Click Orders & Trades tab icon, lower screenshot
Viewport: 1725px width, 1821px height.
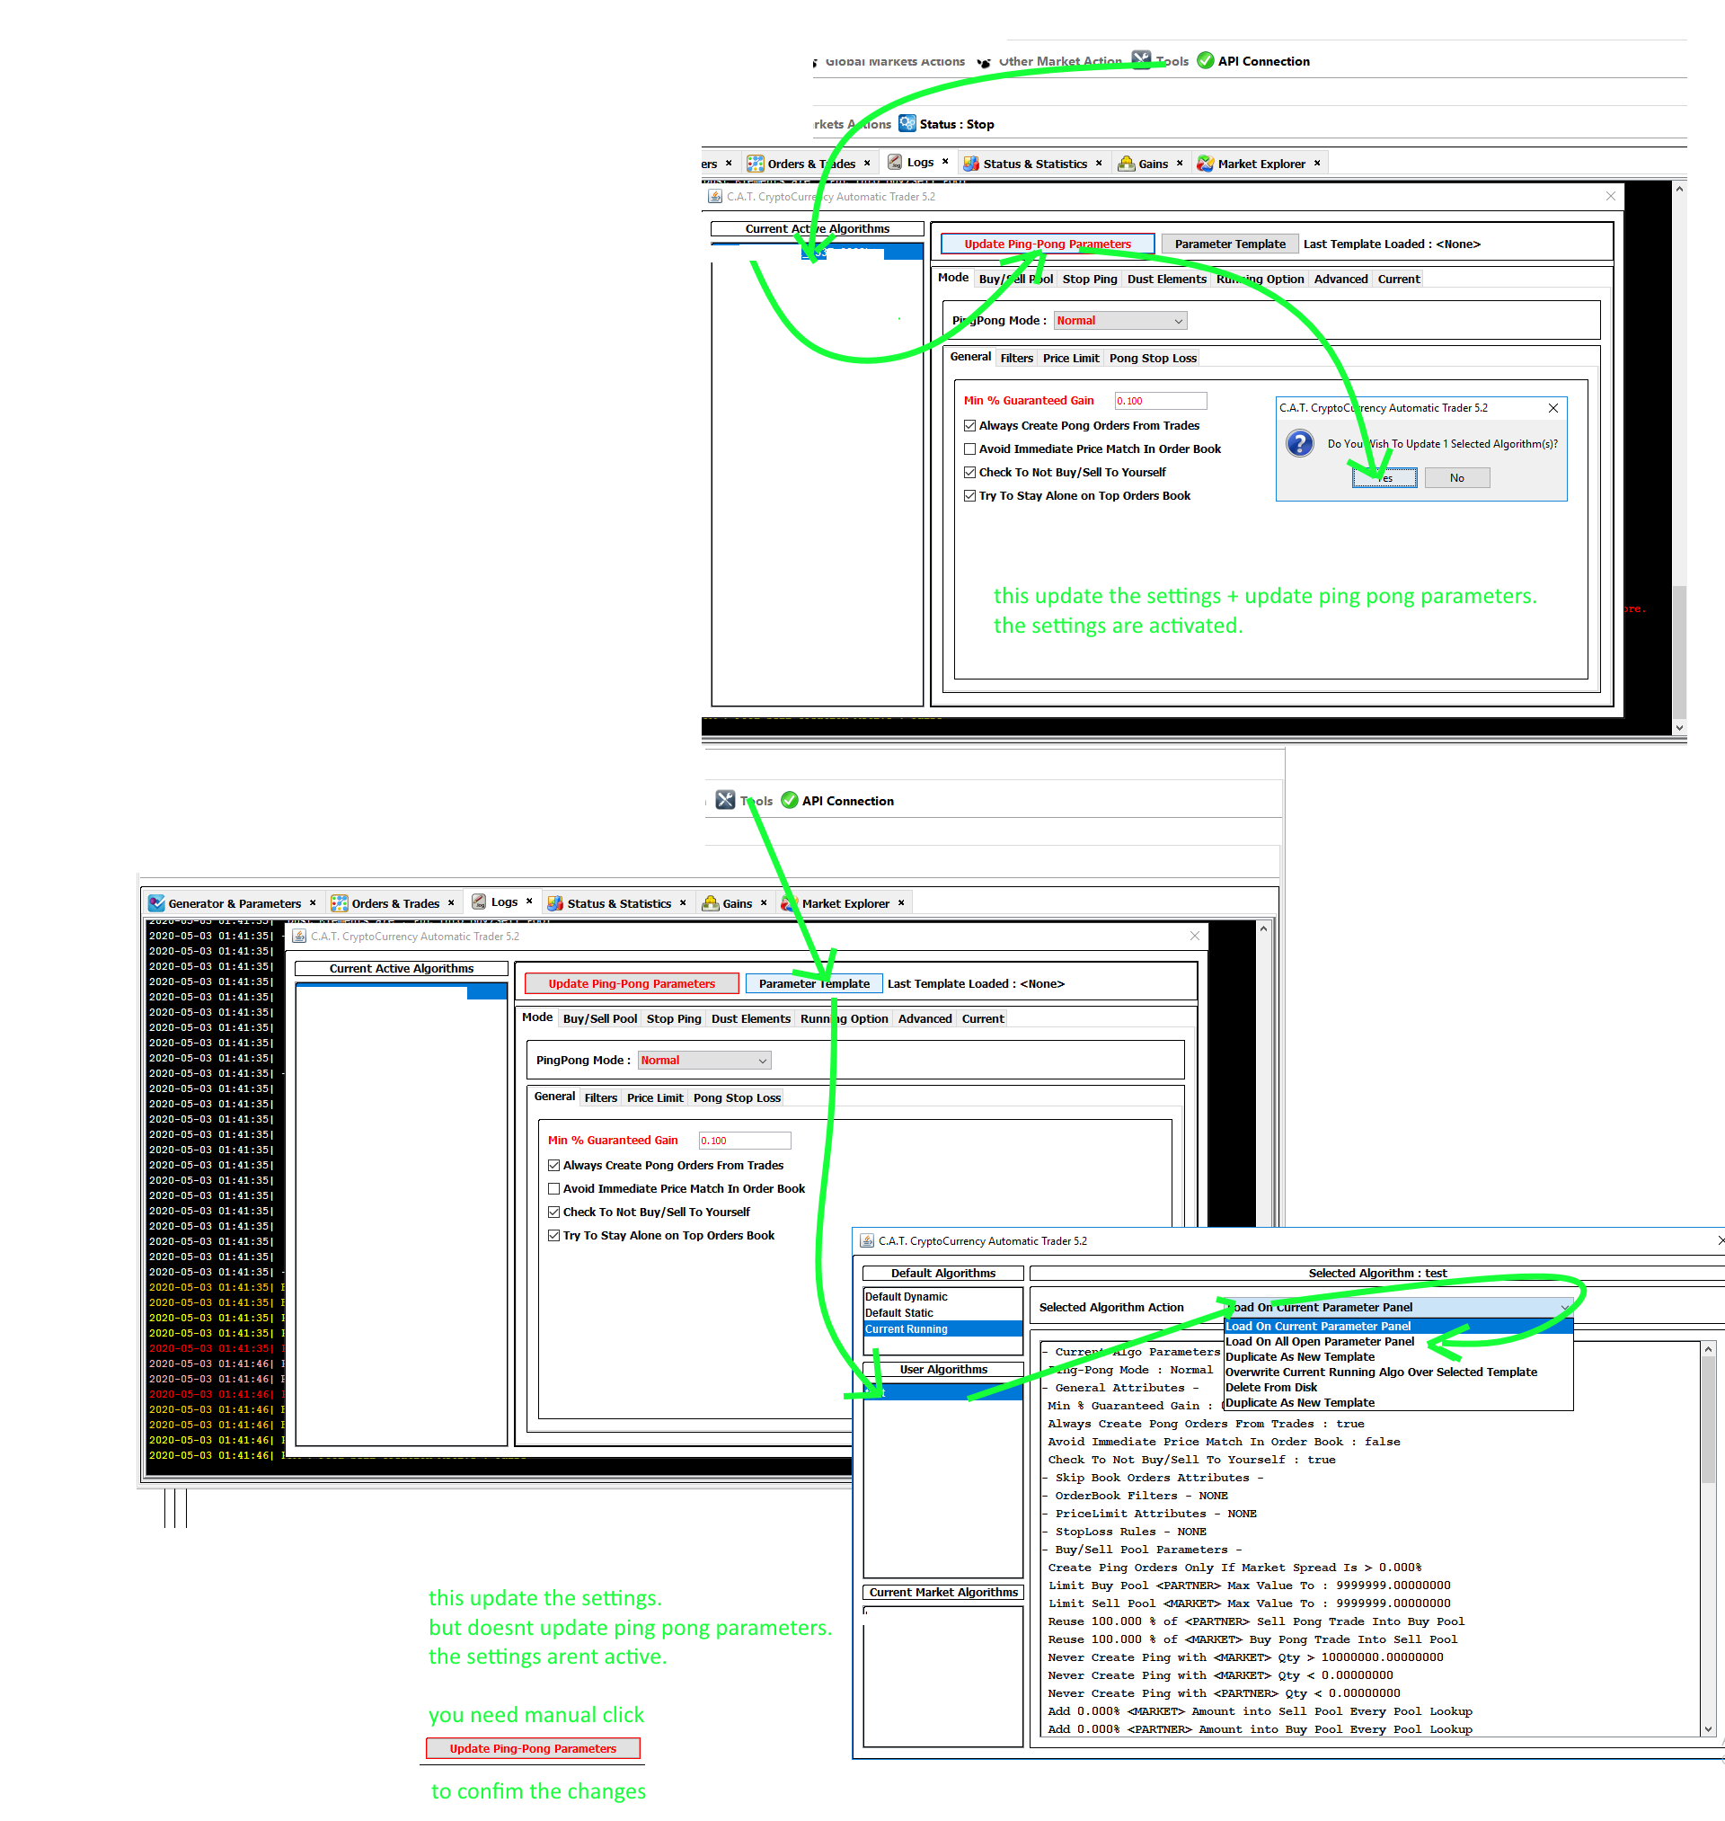click(x=340, y=903)
